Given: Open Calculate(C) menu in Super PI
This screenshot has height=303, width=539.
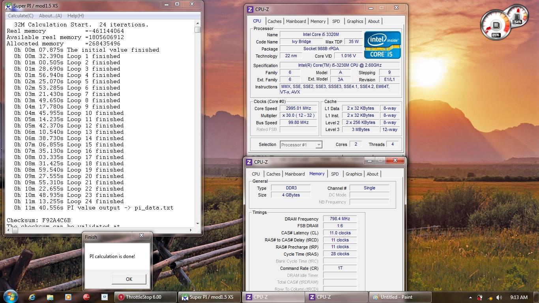Looking at the screenshot, I should point(21,16).
